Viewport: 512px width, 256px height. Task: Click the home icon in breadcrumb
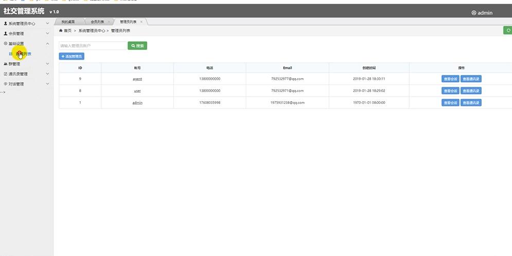click(61, 31)
